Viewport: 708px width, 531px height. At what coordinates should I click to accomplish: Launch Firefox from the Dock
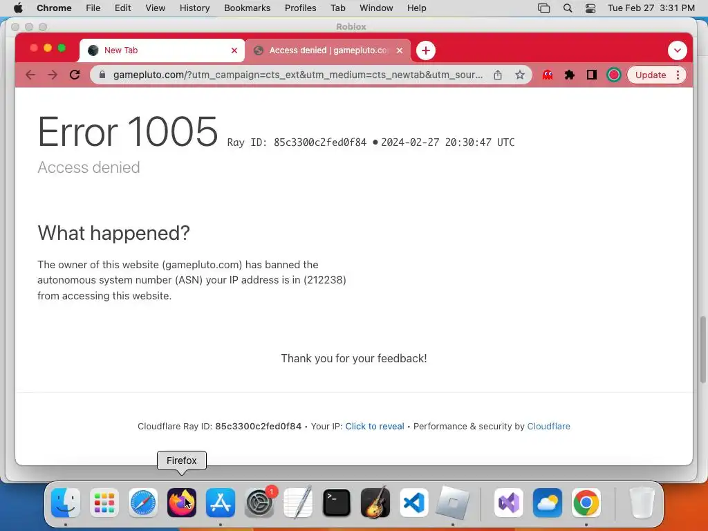(x=182, y=503)
